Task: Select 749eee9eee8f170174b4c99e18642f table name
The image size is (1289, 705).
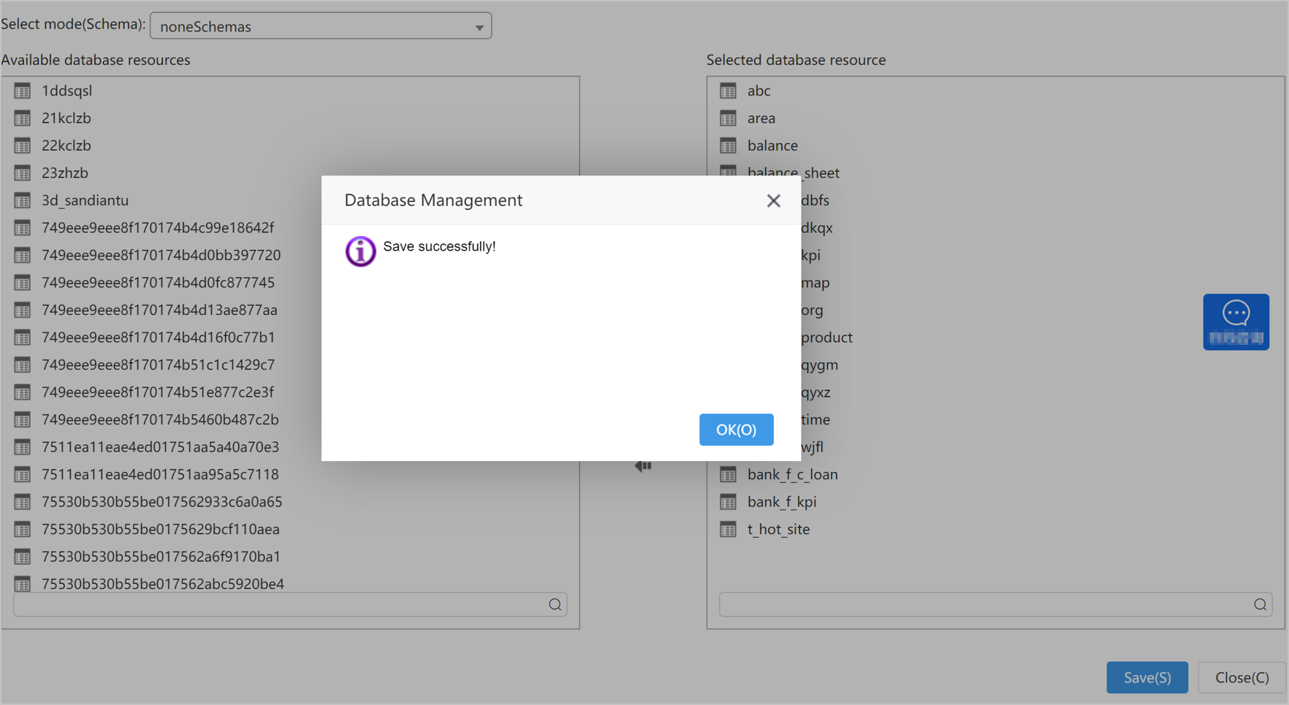Action: point(158,227)
